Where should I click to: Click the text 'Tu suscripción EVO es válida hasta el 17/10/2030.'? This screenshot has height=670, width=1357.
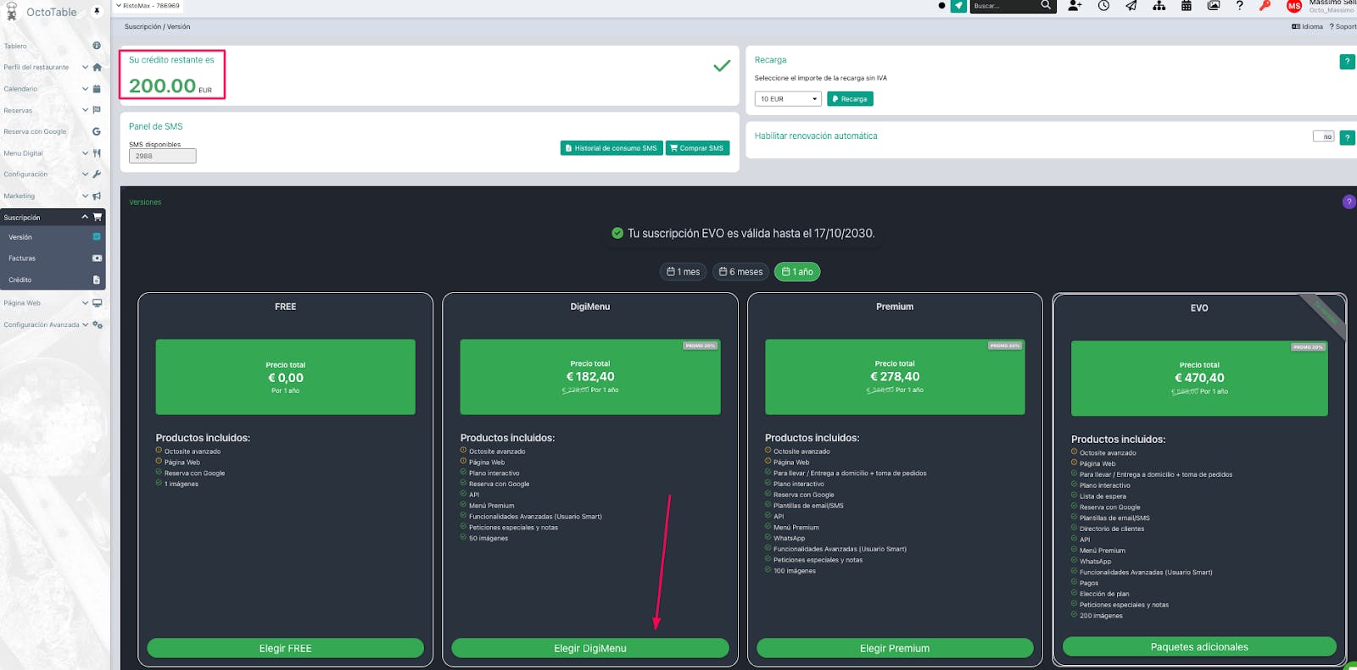(x=751, y=233)
